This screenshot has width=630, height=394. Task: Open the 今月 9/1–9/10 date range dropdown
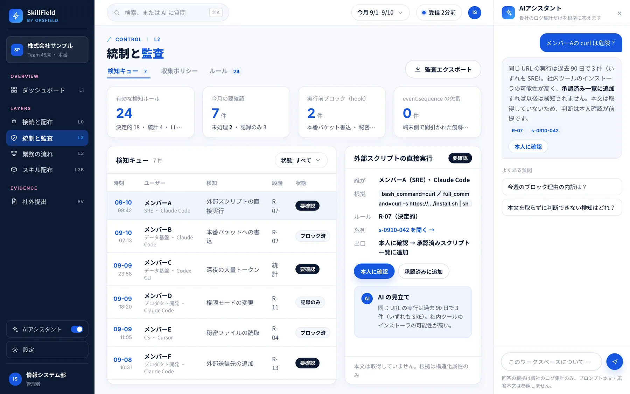click(380, 13)
